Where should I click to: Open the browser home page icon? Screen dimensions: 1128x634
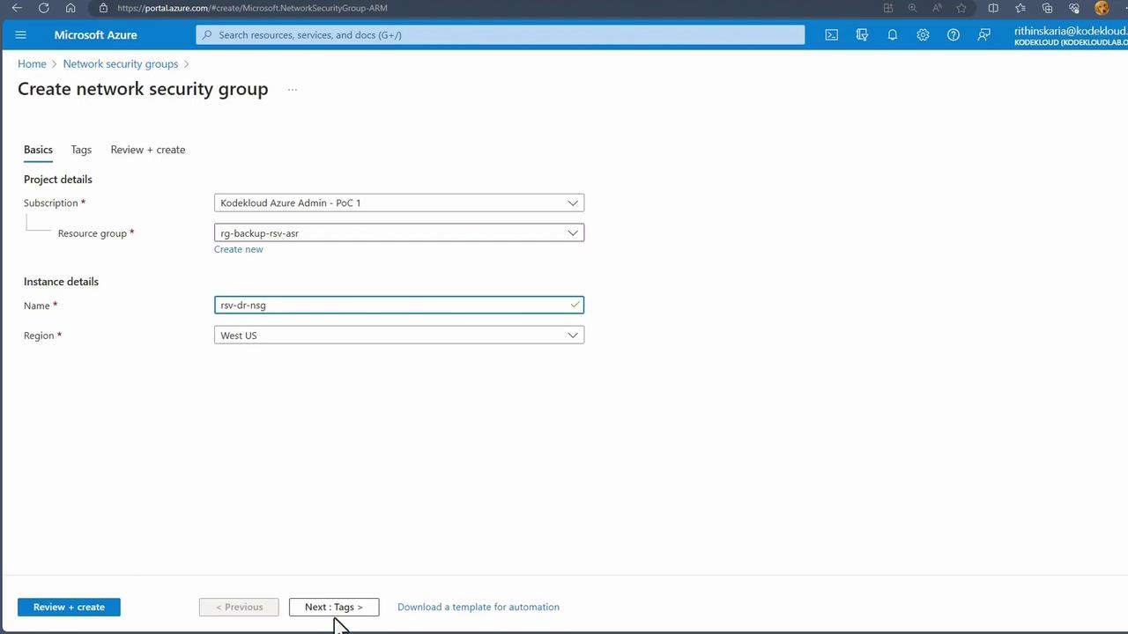[70, 8]
